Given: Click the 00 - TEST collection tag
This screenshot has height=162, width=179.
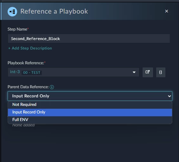Looking at the screenshot, I should 32,72.
